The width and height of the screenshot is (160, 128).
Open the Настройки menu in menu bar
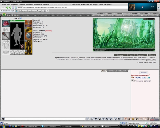click(107, 5)
